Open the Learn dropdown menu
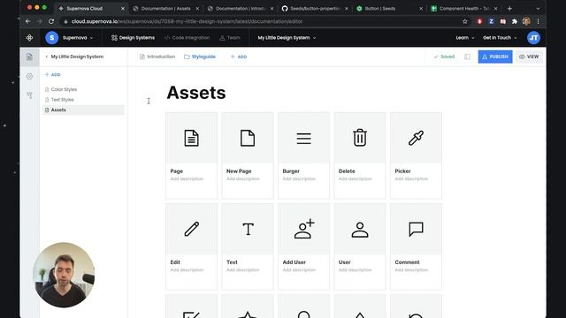 [x=465, y=37]
